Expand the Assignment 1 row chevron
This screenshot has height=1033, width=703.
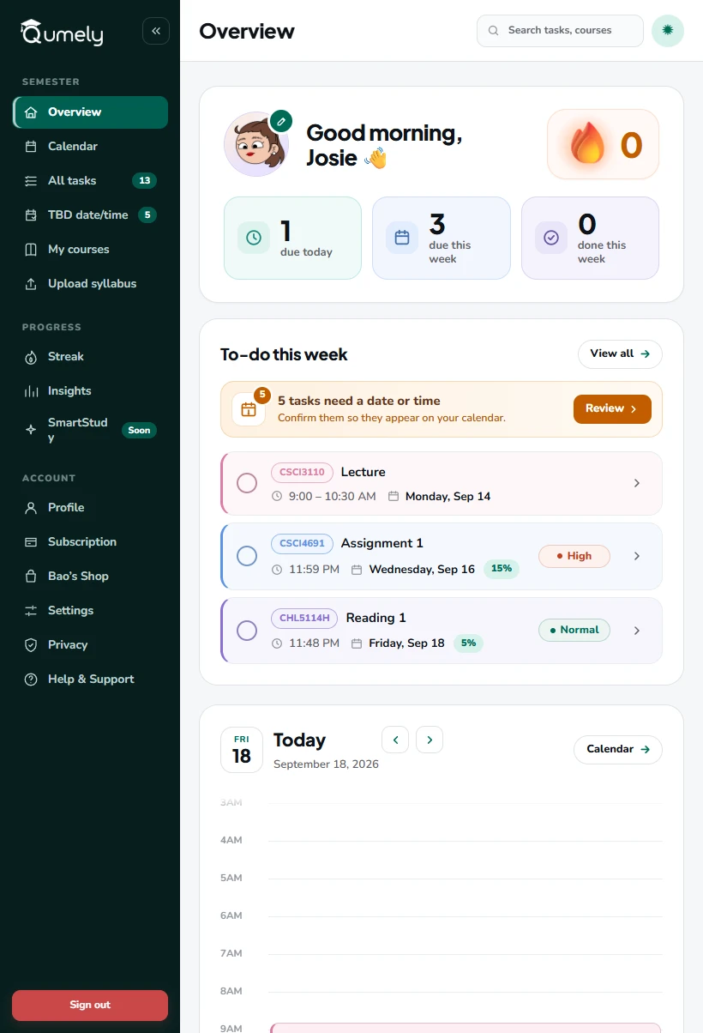point(637,556)
